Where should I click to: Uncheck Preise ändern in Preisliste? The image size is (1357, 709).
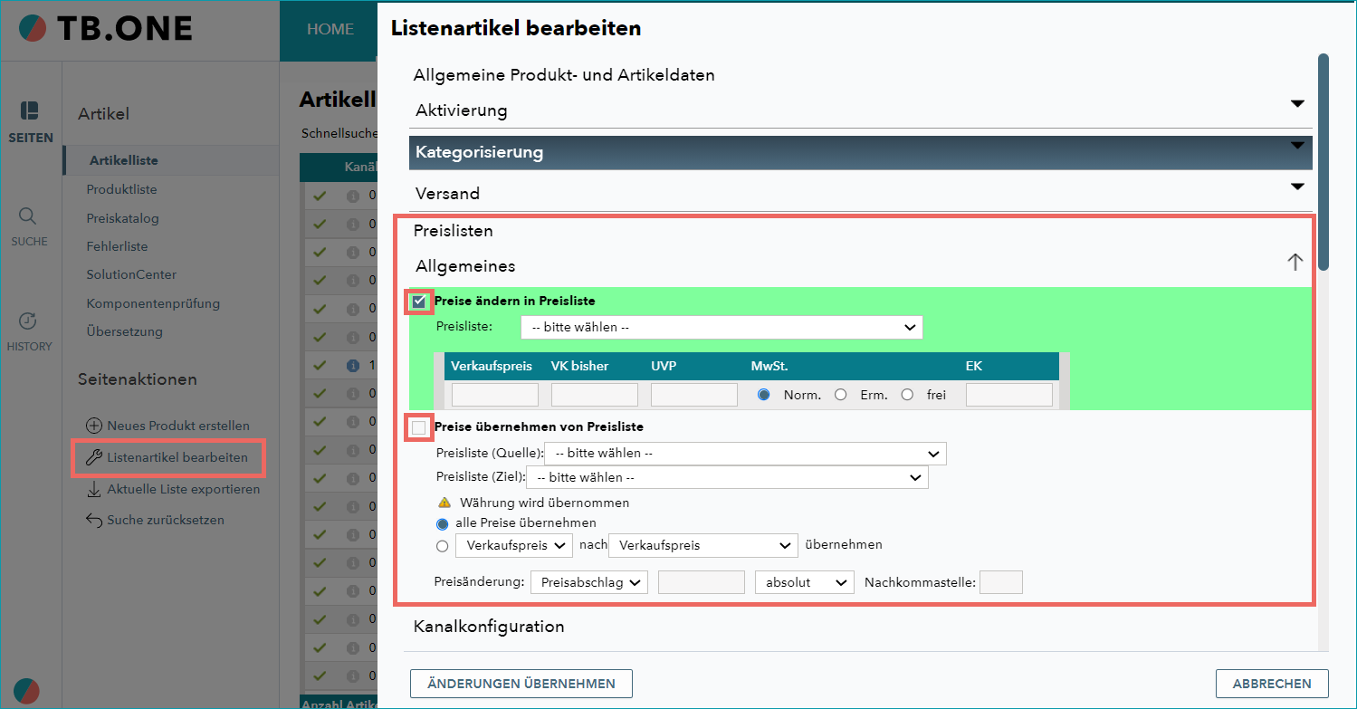[x=419, y=302]
